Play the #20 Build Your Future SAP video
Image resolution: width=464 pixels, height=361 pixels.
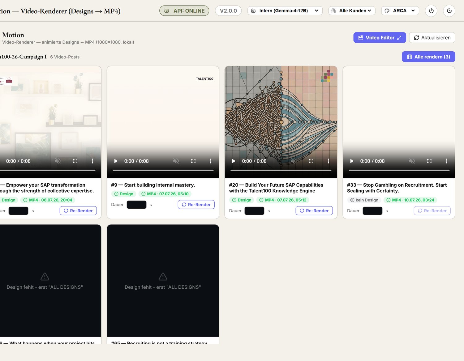tap(234, 161)
